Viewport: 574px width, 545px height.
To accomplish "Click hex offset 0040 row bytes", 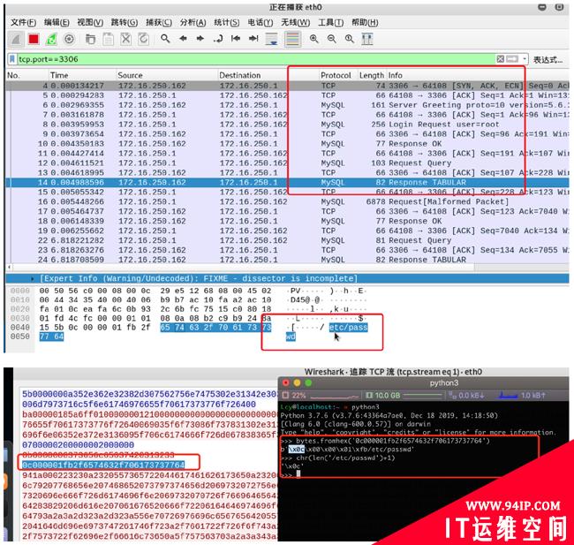I will pyautogui.click(x=155, y=327).
